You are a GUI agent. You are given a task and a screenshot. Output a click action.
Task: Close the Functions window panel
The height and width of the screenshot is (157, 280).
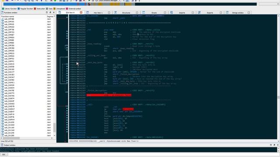tap(54, 13)
